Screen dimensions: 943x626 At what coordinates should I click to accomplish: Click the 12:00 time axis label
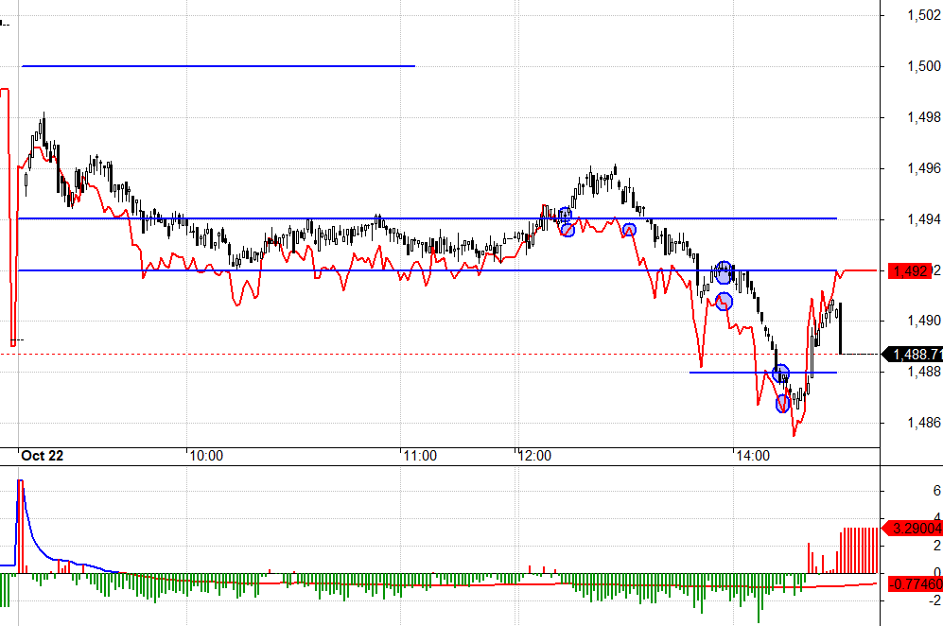pyautogui.click(x=534, y=456)
